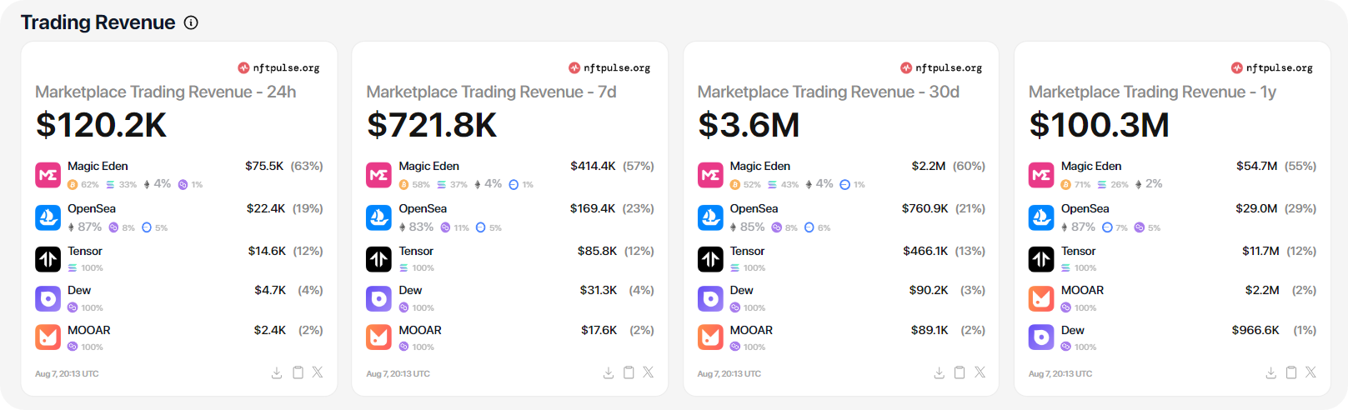Viewport: 1348px width, 410px height.
Task: Download the 30d revenue card image
Action: coord(940,372)
